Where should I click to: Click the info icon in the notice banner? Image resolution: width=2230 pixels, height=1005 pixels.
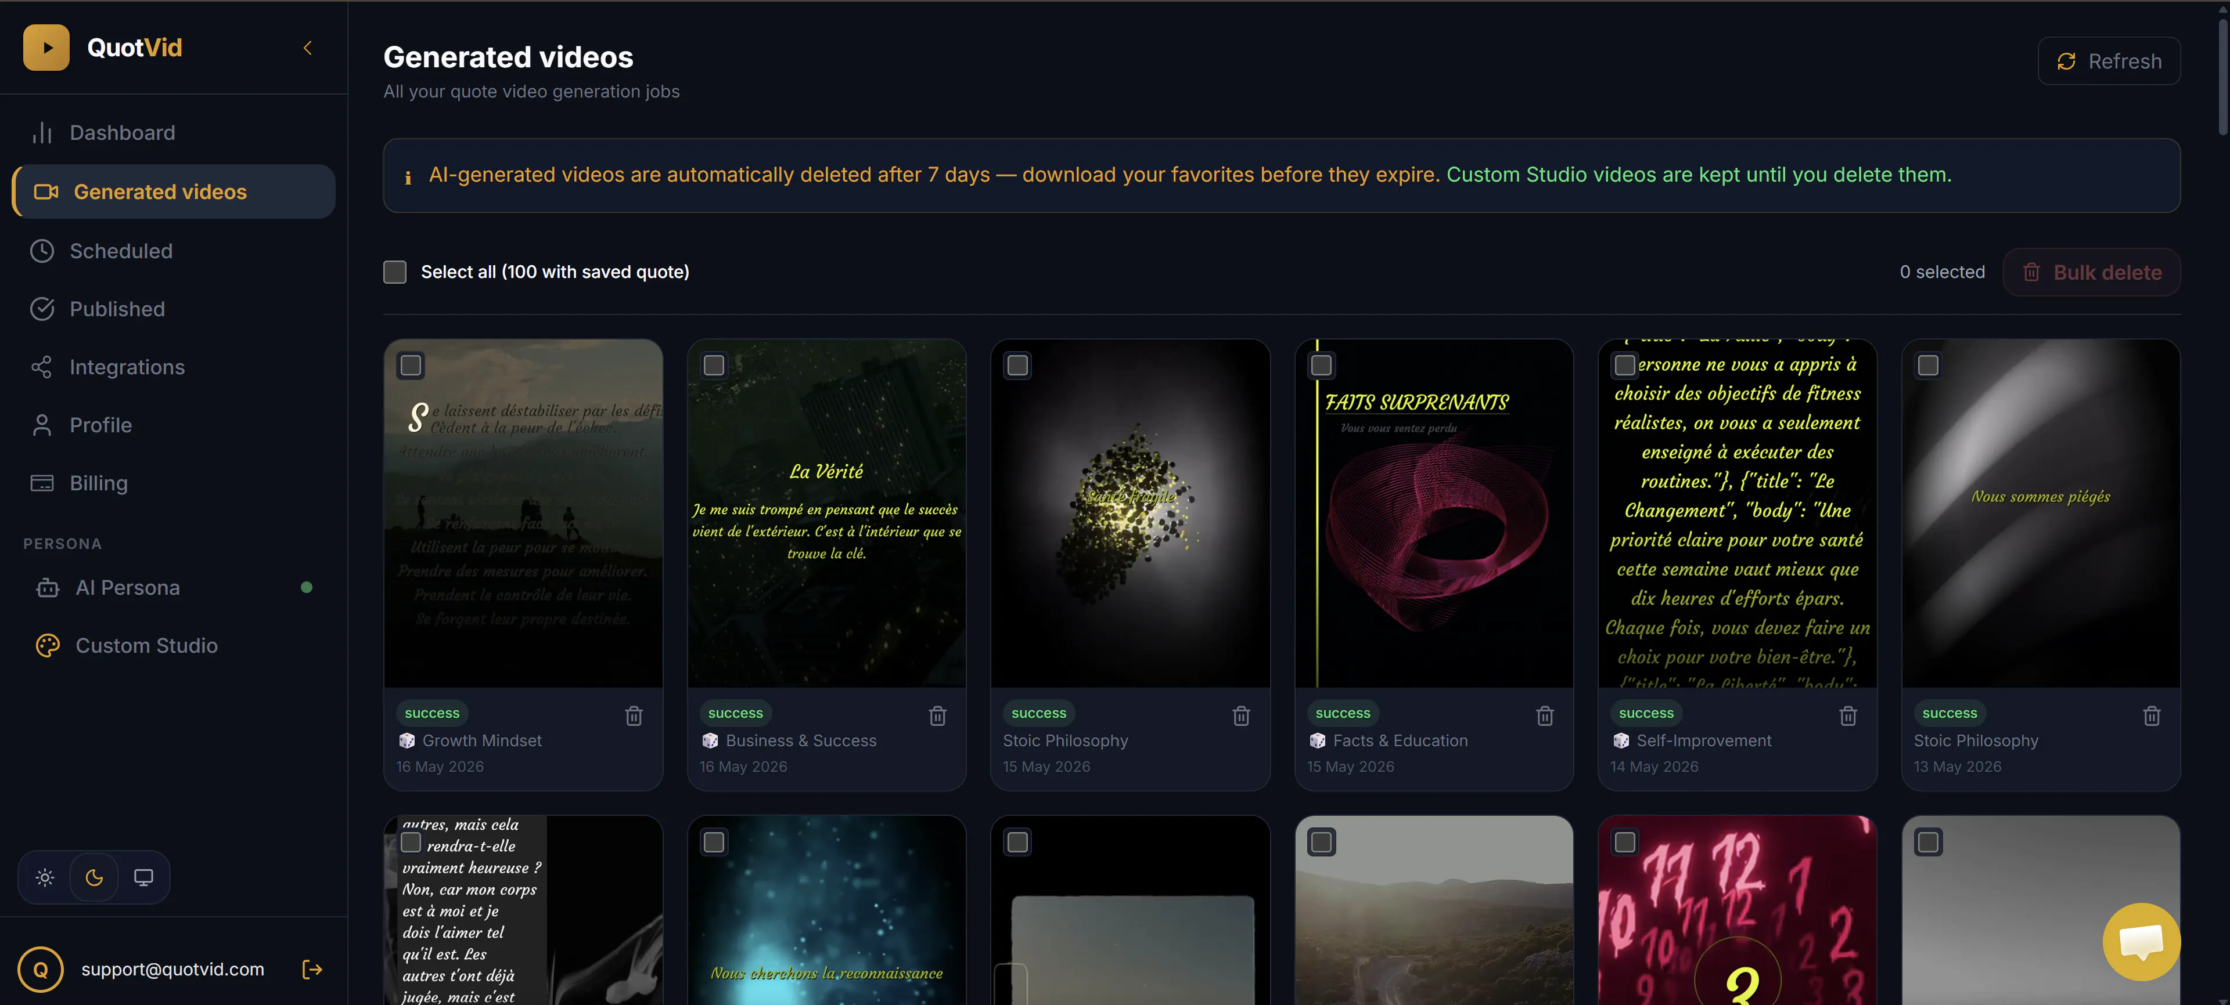click(408, 178)
